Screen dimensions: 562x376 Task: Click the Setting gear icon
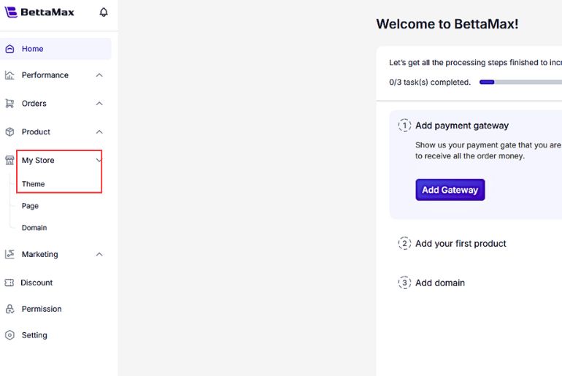point(9,335)
